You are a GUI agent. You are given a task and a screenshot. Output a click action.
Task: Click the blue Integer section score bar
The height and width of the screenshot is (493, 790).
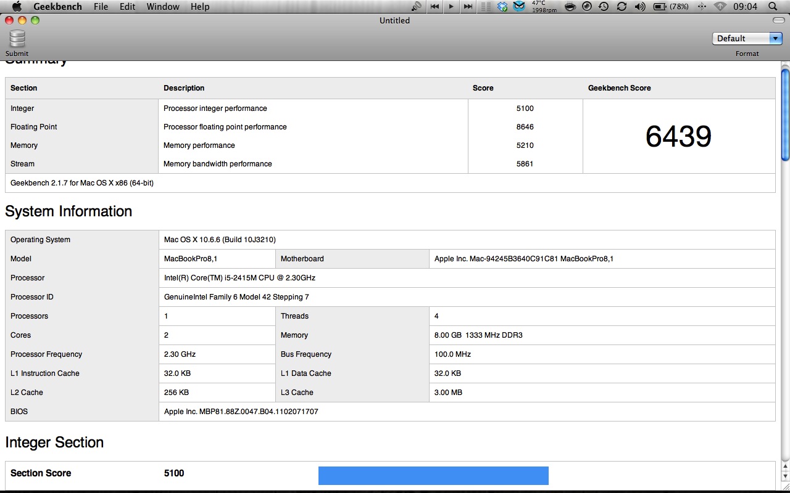[x=433, y=476]
